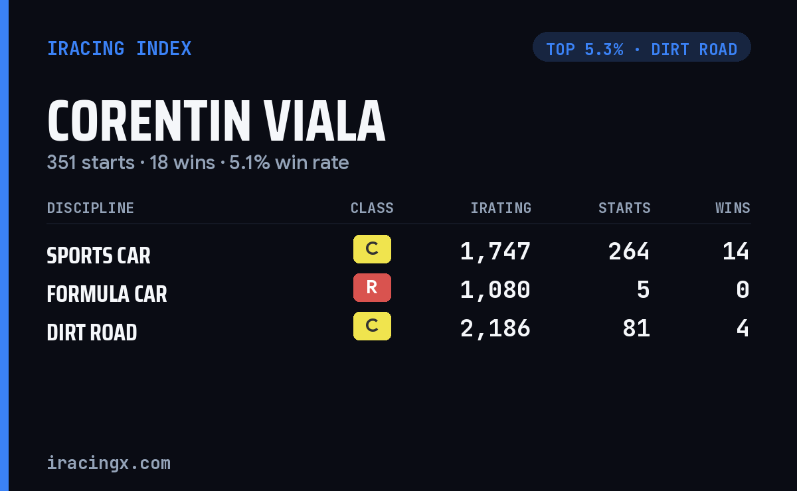This screenshot has width=797, height=491.
Task: Click the C class badge for Sports Car
Action: (372, 249)
